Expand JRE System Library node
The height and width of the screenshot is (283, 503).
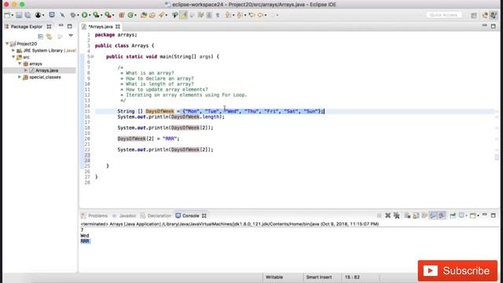(x=13, y=50)
